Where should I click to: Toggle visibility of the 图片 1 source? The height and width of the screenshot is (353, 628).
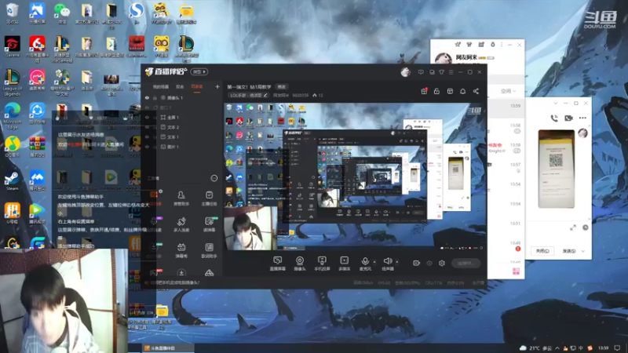[147, 147]
